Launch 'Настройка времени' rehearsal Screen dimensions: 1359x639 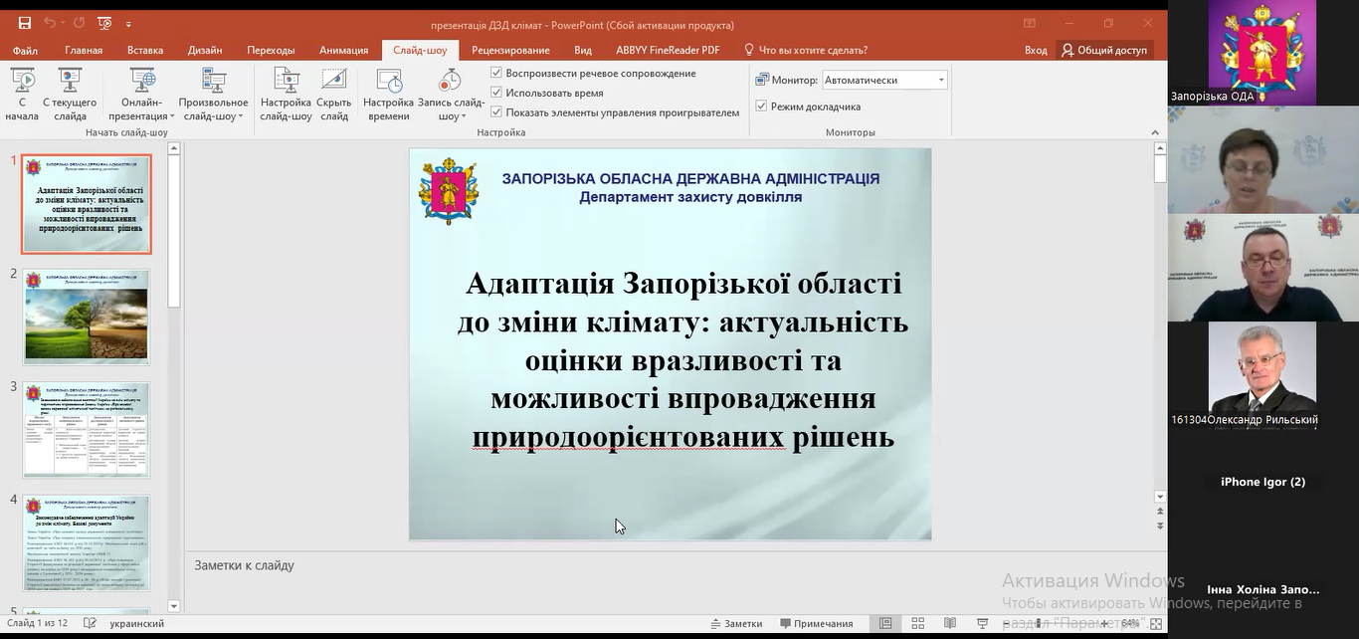[389, 95]
